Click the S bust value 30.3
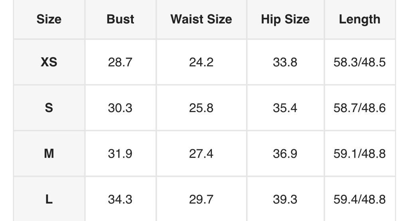409x221 pixels. pyautogui.click(x=120, y=108)
